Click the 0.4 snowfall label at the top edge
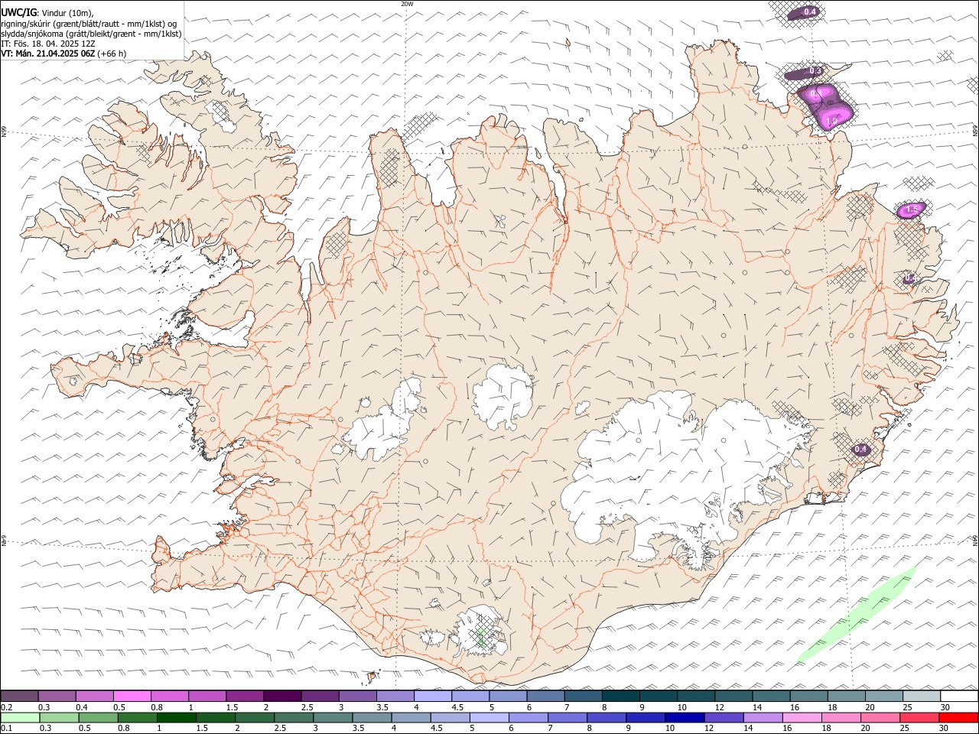 point(811,11)
